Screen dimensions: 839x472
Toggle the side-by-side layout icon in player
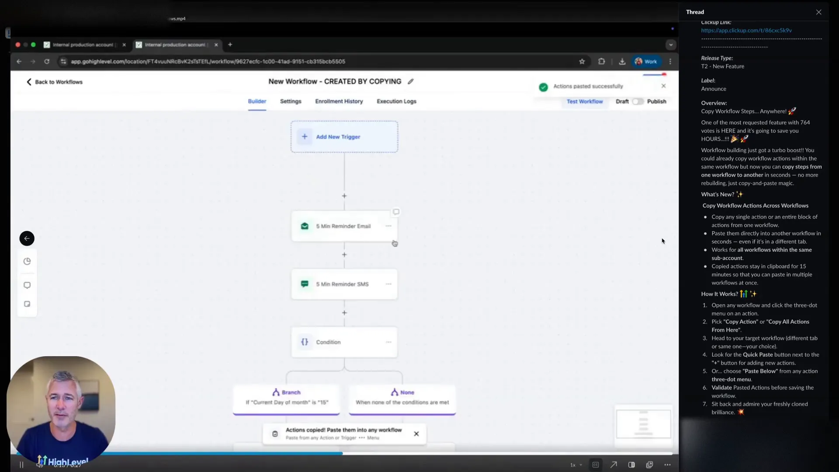[631, 465]
